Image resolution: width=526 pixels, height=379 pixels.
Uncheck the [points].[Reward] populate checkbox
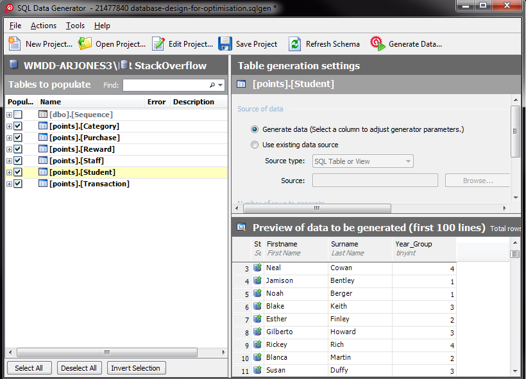pos(18,149)
